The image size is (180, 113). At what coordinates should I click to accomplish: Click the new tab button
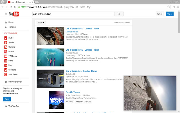[37, 2]
